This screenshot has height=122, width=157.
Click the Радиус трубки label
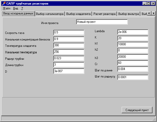[14, 59]
